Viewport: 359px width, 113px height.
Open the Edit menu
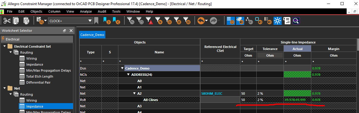point(21,11)
